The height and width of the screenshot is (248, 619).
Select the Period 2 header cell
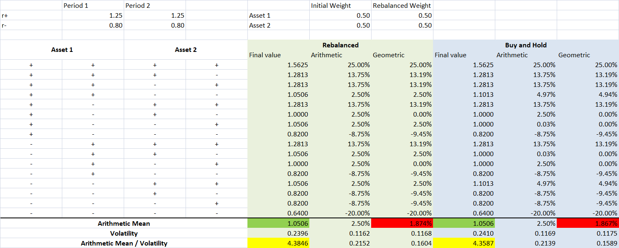click(155, 6)
